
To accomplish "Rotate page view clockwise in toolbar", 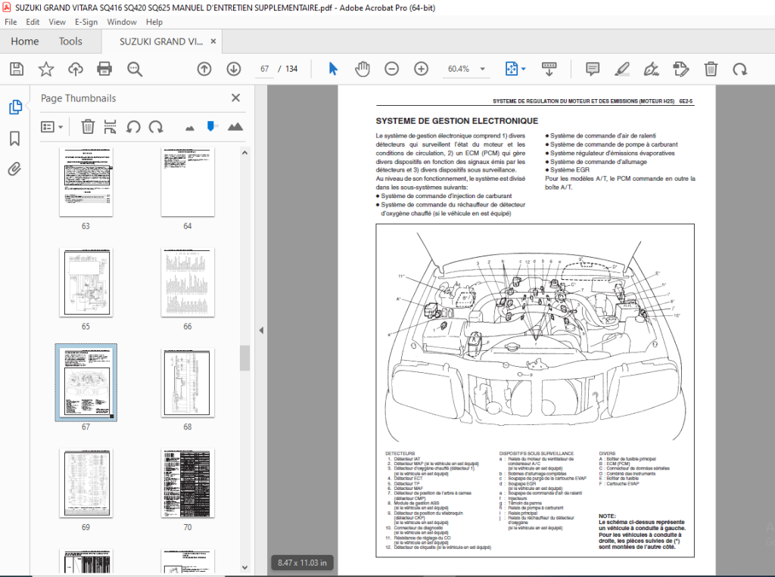I will (740, 69).
